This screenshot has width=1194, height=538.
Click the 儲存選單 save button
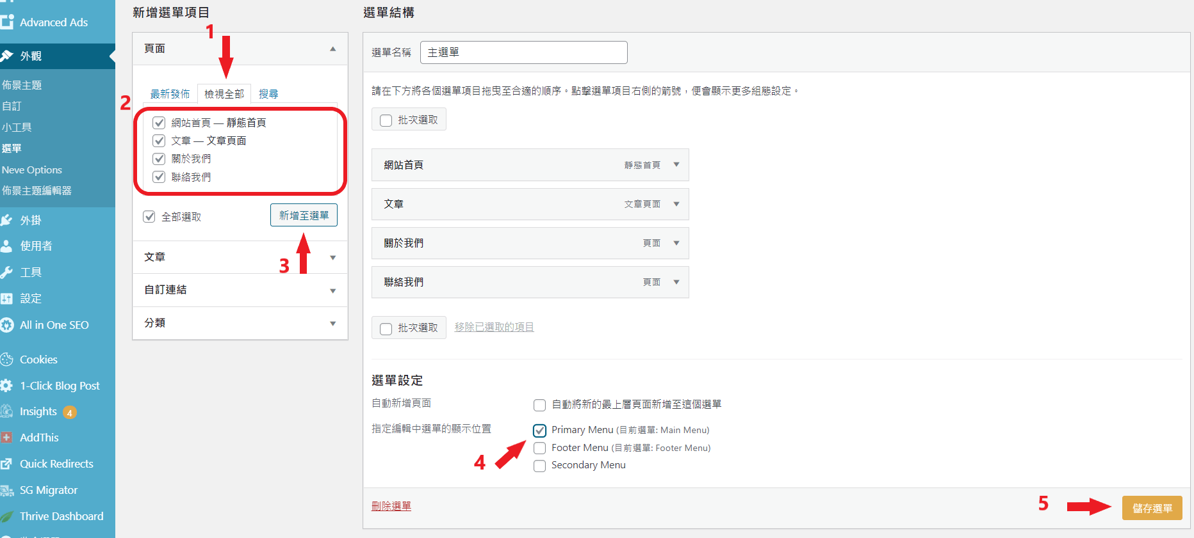click(1152, 508)
